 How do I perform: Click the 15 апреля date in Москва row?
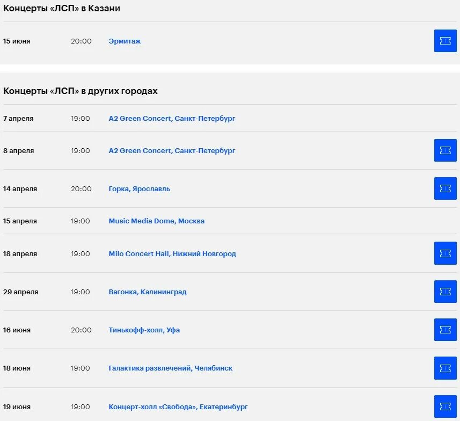point(20,221)
